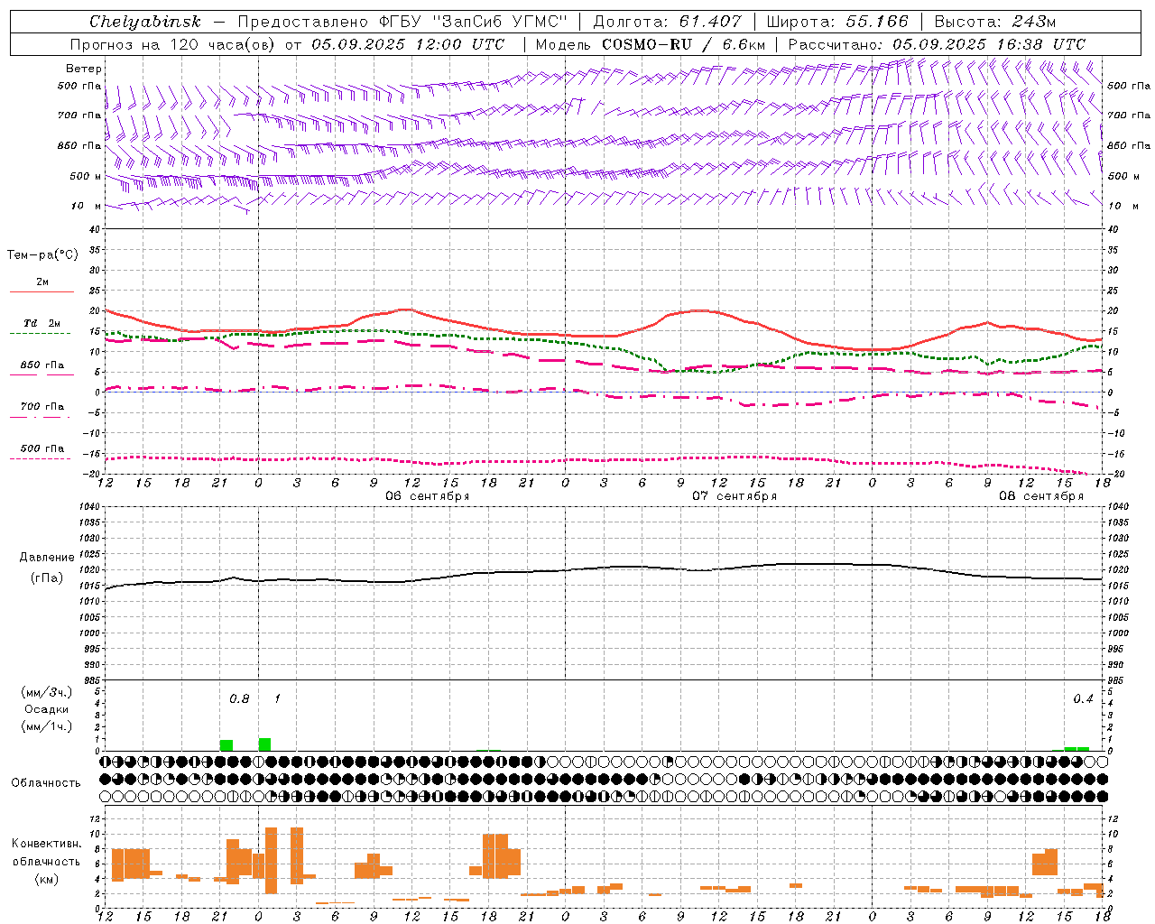Click the 'Облачность' cloud cover label
This screenshot has height=924, width=1155.
tap(46, 783)
